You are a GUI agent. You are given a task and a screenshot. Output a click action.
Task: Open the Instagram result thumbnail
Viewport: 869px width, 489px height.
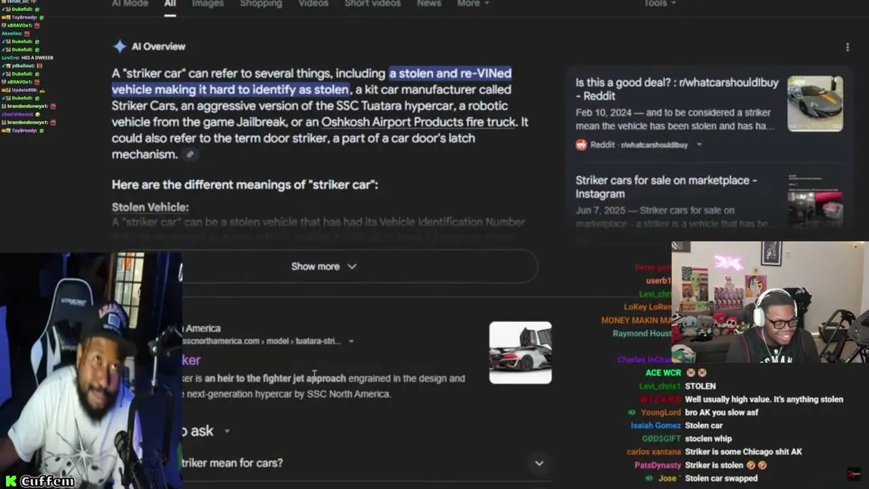click(x=815, y=201)
